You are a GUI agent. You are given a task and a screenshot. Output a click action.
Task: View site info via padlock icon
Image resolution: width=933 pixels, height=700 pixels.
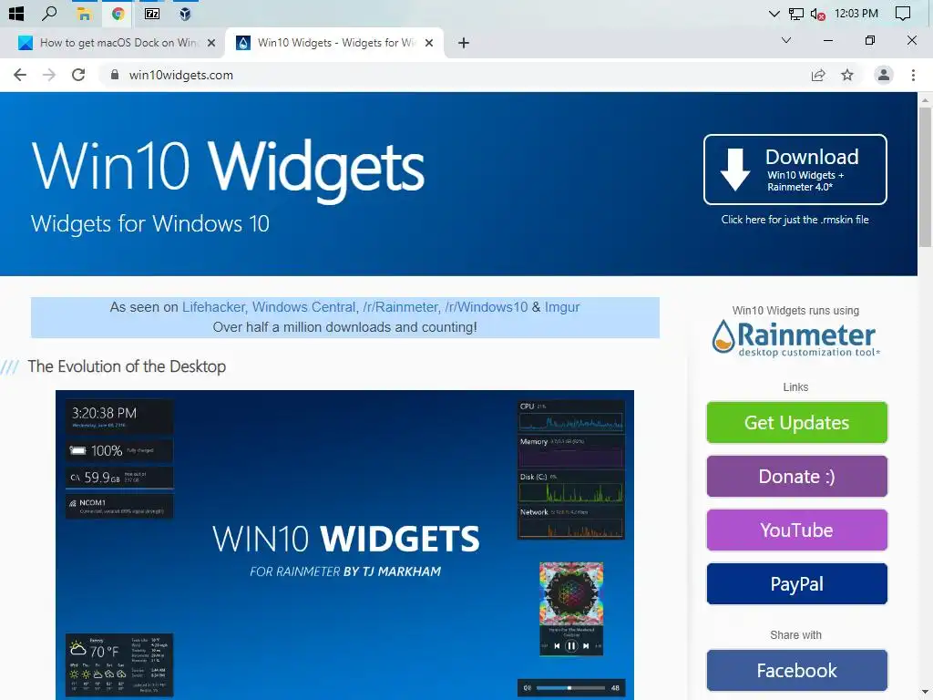click(x=115, y=75)
